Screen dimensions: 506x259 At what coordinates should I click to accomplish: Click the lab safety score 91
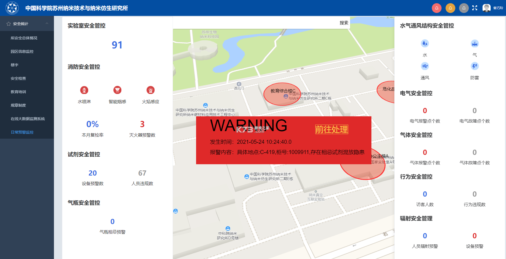point(117,45)
